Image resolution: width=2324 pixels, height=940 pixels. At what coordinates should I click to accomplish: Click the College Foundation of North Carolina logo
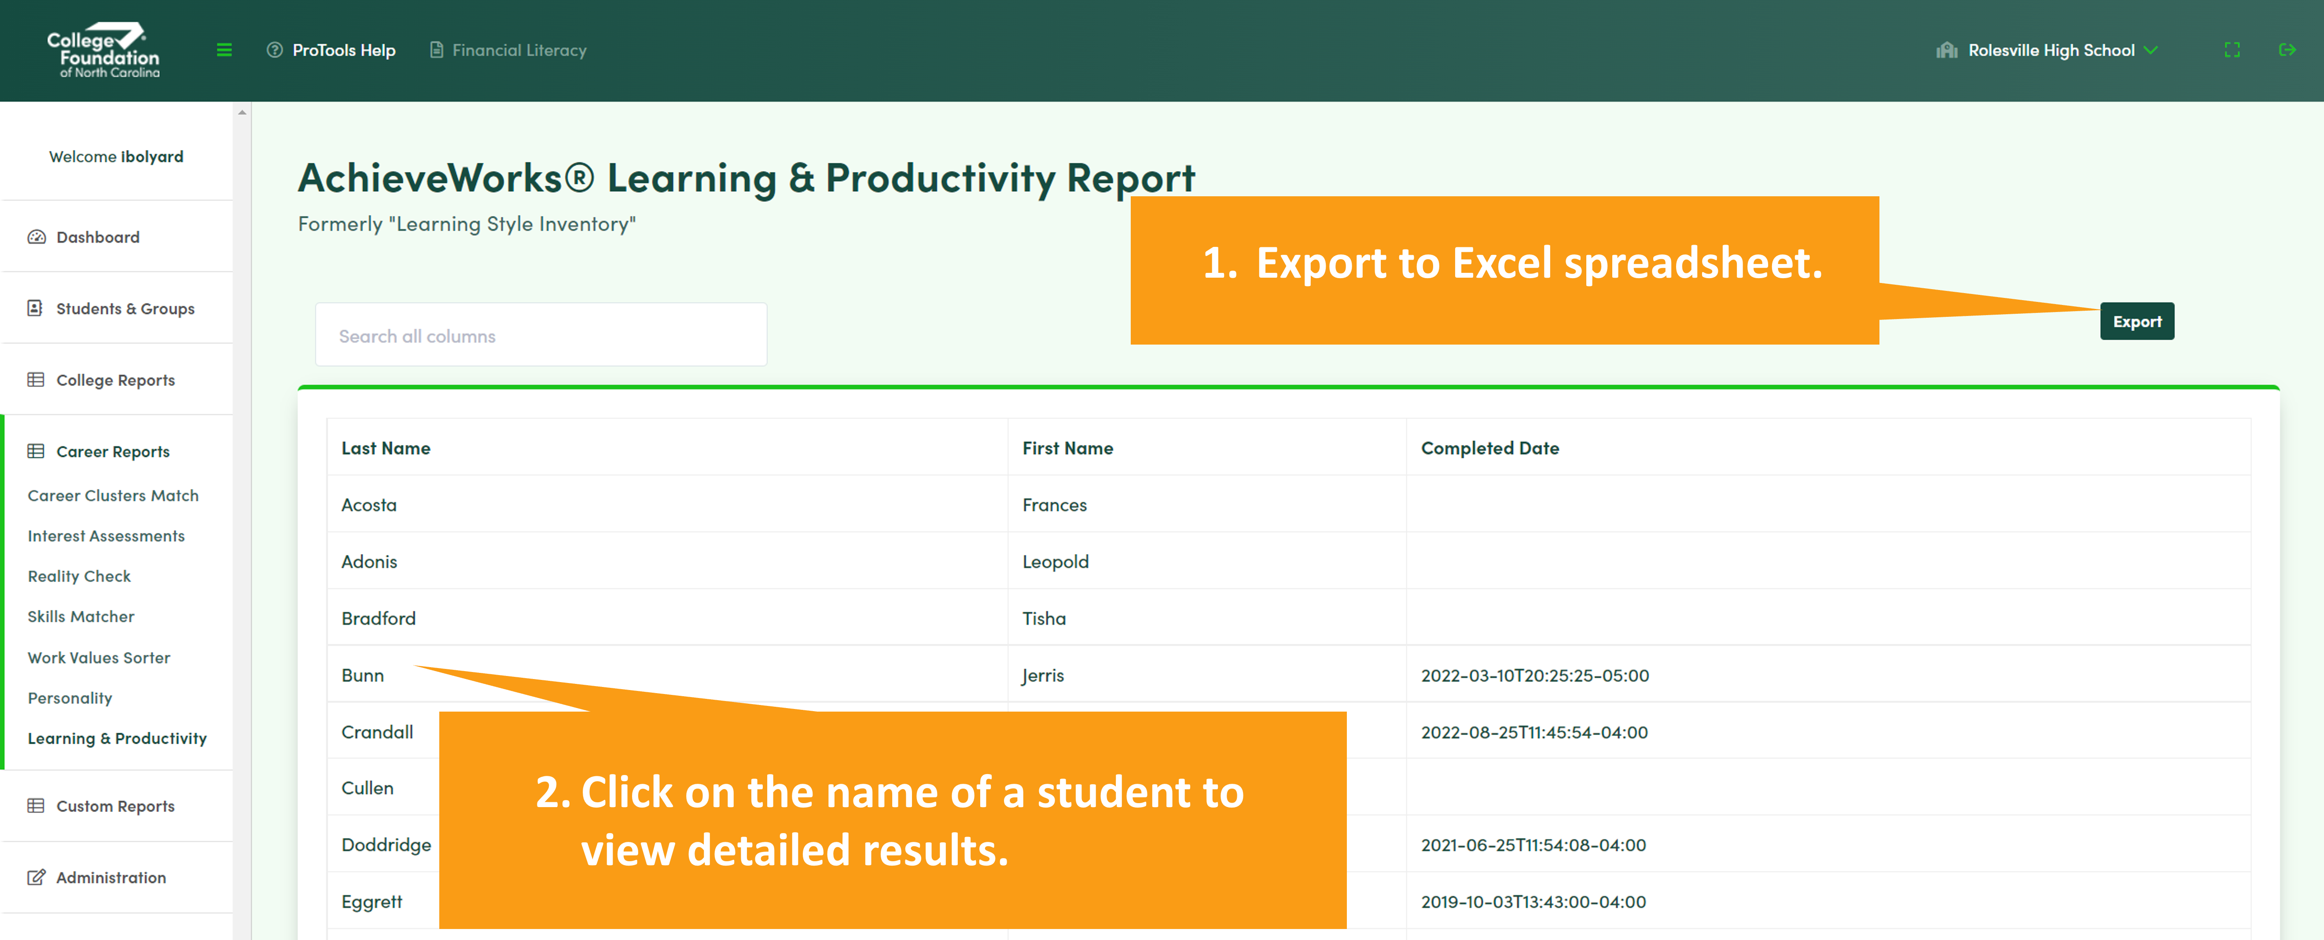[x=103, y=51]
